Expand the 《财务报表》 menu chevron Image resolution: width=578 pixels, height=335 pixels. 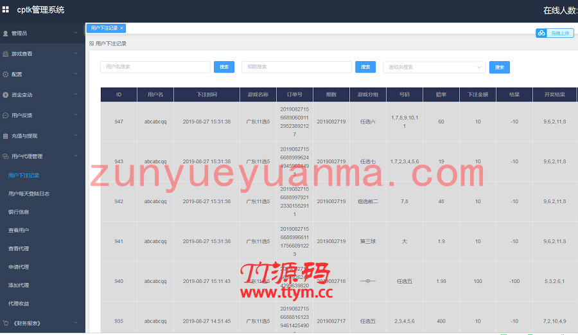point(76,323)
